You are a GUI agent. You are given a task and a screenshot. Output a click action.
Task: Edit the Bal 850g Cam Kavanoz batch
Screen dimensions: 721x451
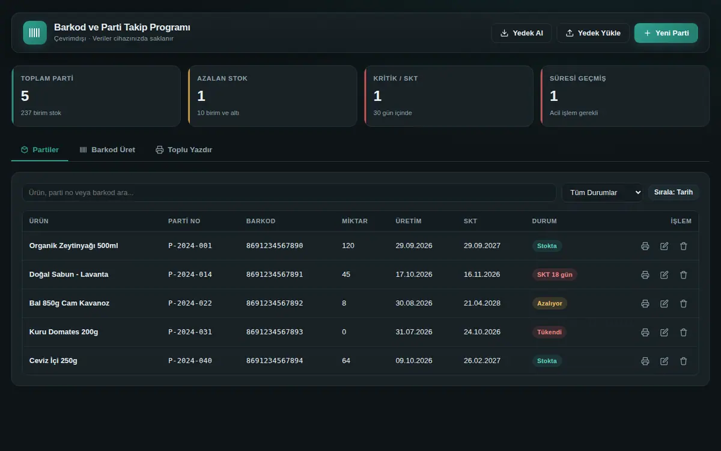pos(664,304)
